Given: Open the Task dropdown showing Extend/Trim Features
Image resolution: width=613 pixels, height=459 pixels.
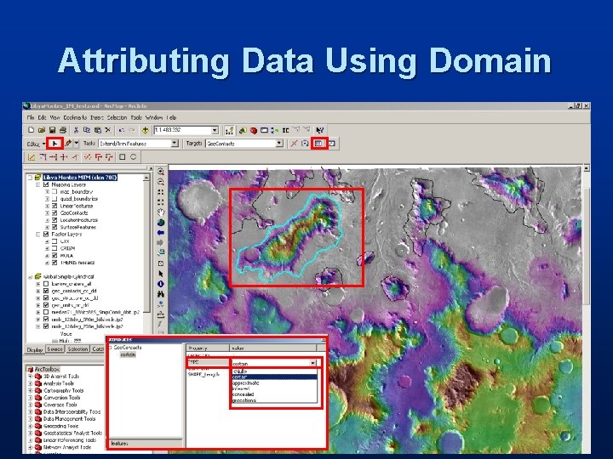Looking at the screenshot, I should click(x=175, y=144).
